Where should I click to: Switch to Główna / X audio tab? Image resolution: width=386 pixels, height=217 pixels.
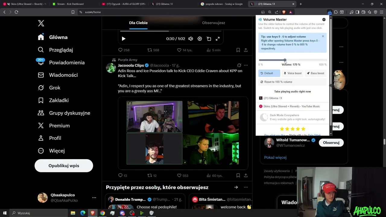point(293,98)
